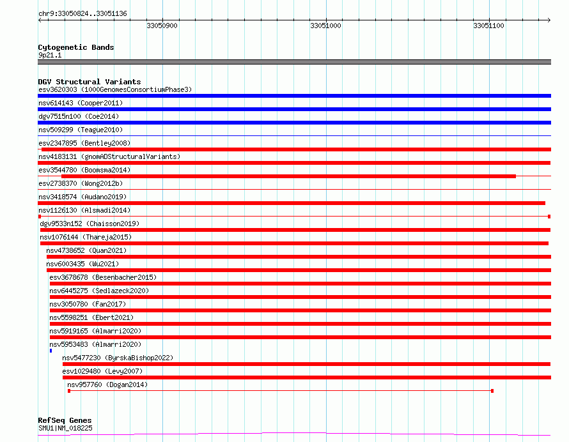Open nsv3050780 (Fan2017) label
569x442 pixels.
pos(88,304)
